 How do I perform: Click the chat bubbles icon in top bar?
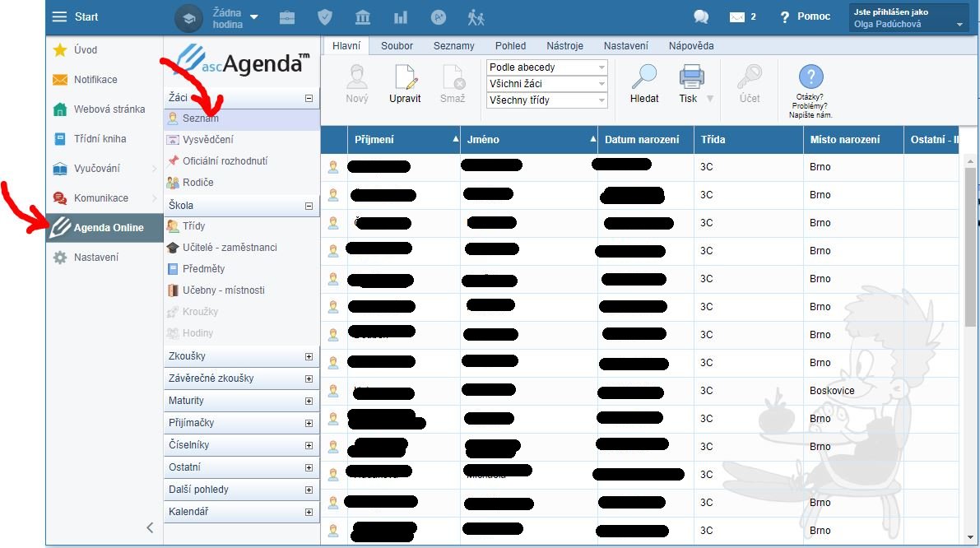click(x=701, y=17)
